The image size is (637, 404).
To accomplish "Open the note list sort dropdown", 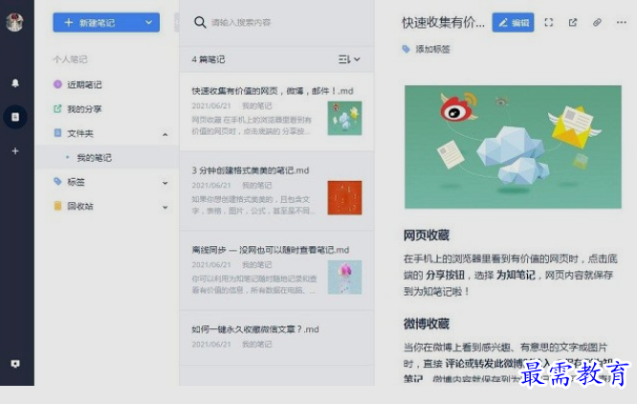I will coord(349,59).
